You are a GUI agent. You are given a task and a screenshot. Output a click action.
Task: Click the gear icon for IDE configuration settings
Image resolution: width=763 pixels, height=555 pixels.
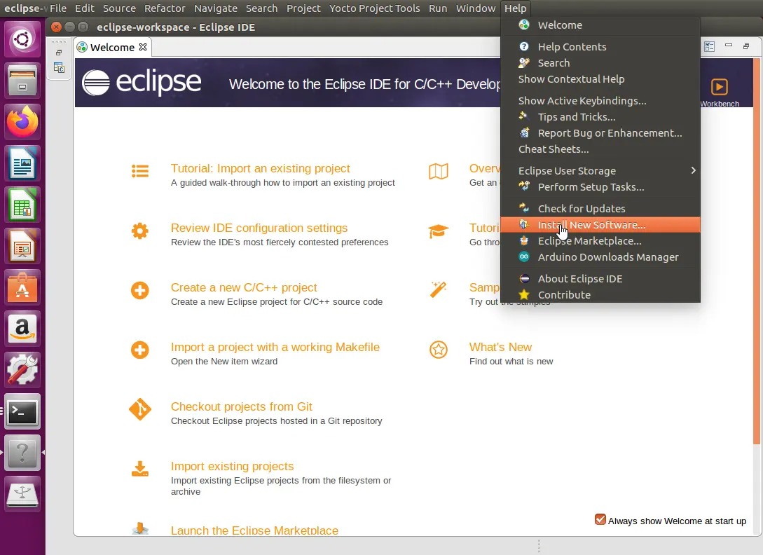[x=140, y=231]
